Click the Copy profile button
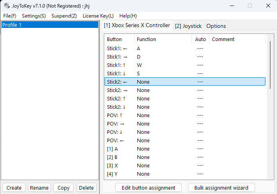This screenshot has height=194, width=277. coord(63,188)
